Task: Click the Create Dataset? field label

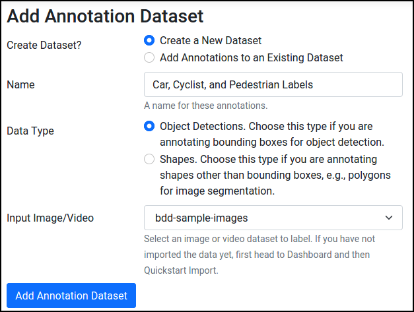Action: (x=44, y=45)
